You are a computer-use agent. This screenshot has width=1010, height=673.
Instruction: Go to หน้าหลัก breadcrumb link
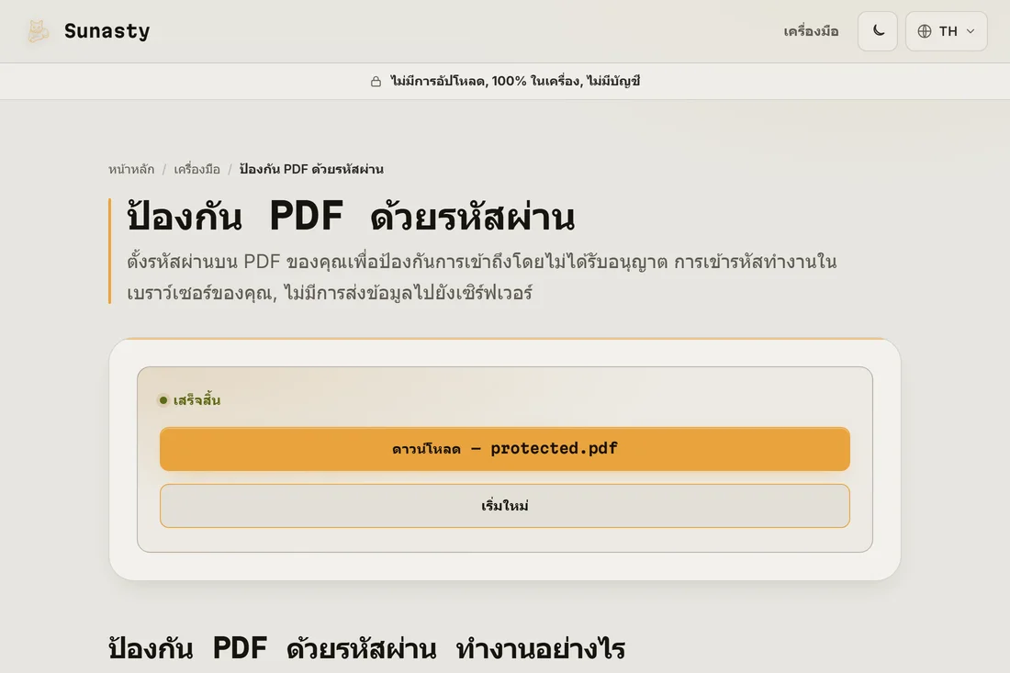[131, 169]
